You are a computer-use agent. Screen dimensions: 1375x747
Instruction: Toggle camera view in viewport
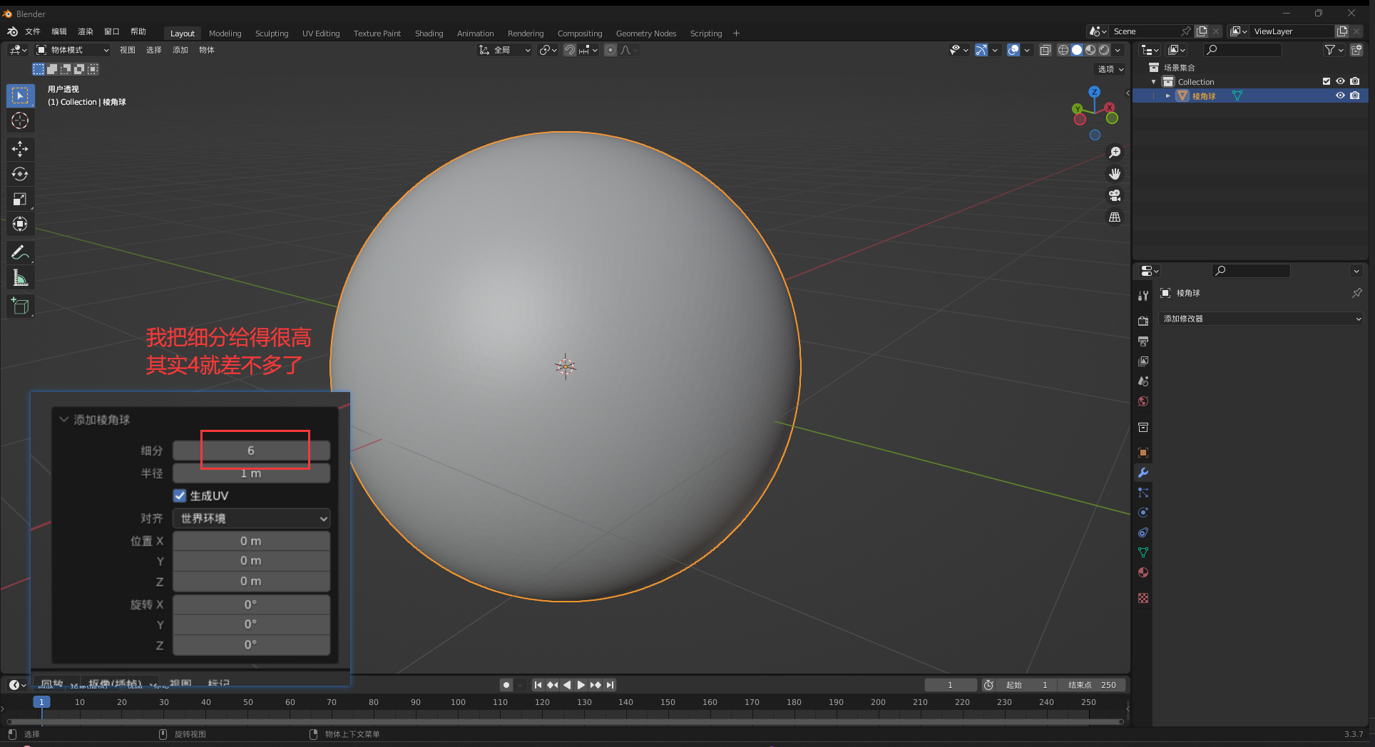coord(1115,195)
